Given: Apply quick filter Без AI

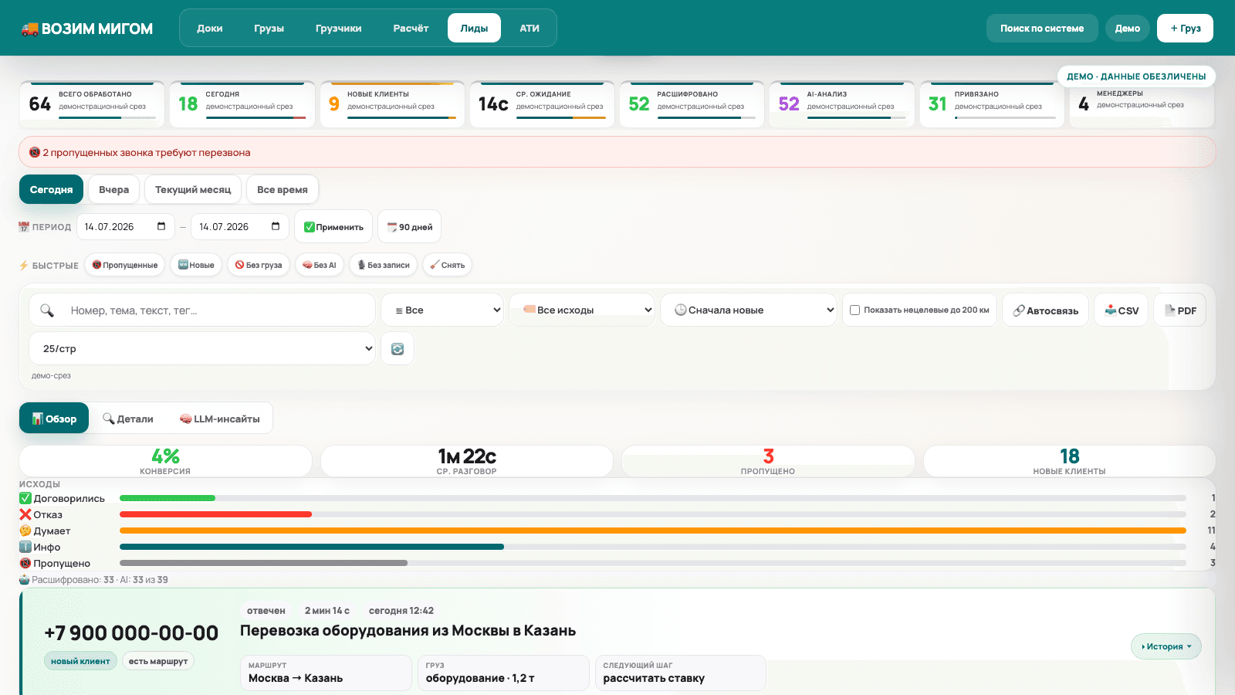Looking at the screenshot, I should [x=320, y=265].
